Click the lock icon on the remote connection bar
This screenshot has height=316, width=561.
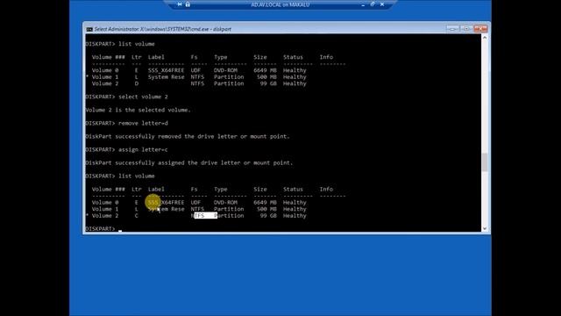(188, 4)
